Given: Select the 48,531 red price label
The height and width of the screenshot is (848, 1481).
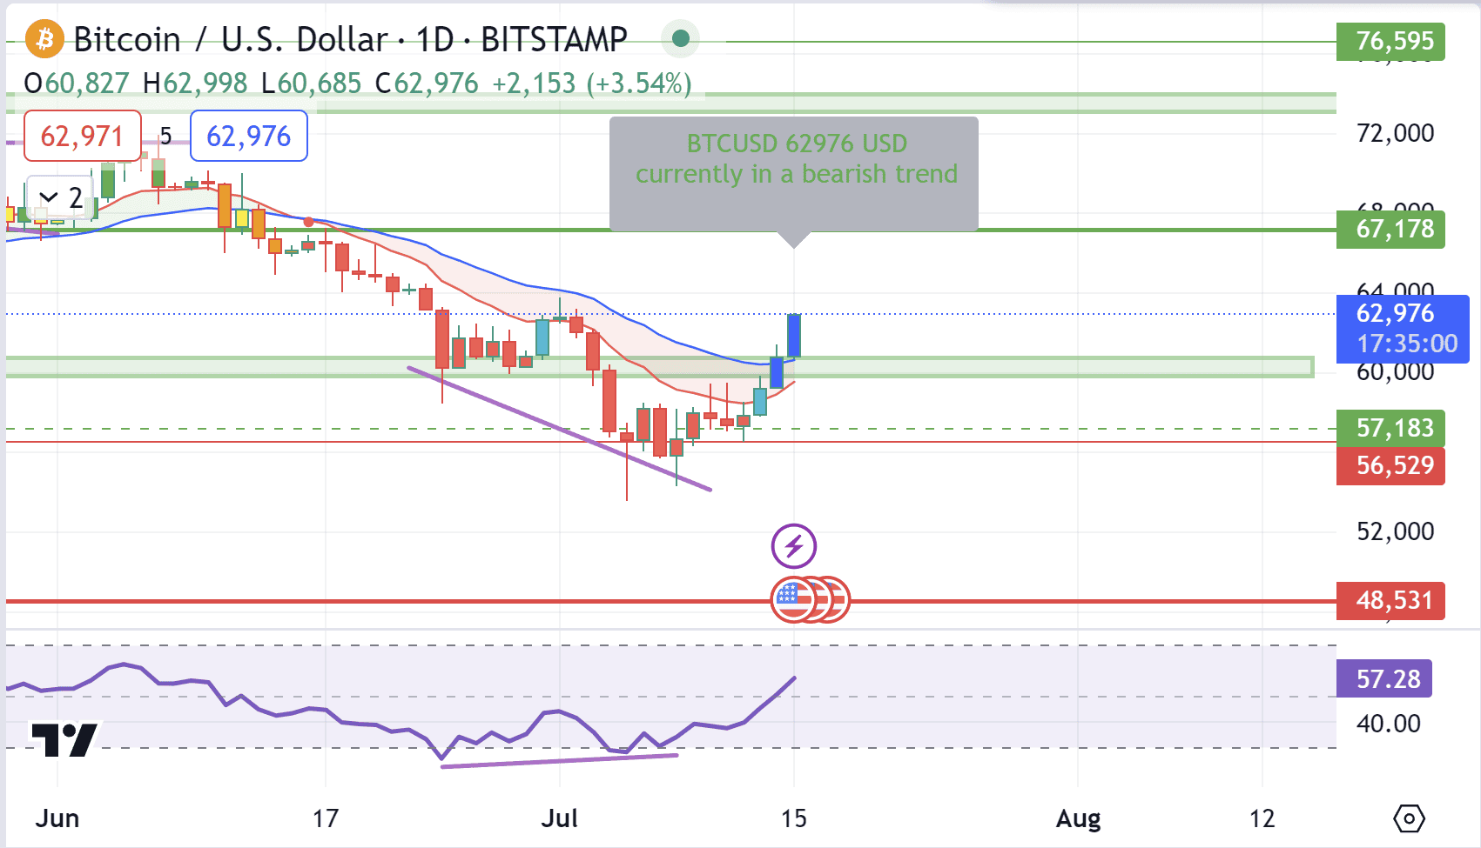Looking at the screenshot, I should pyautogui.click(x=1390, y=600).
